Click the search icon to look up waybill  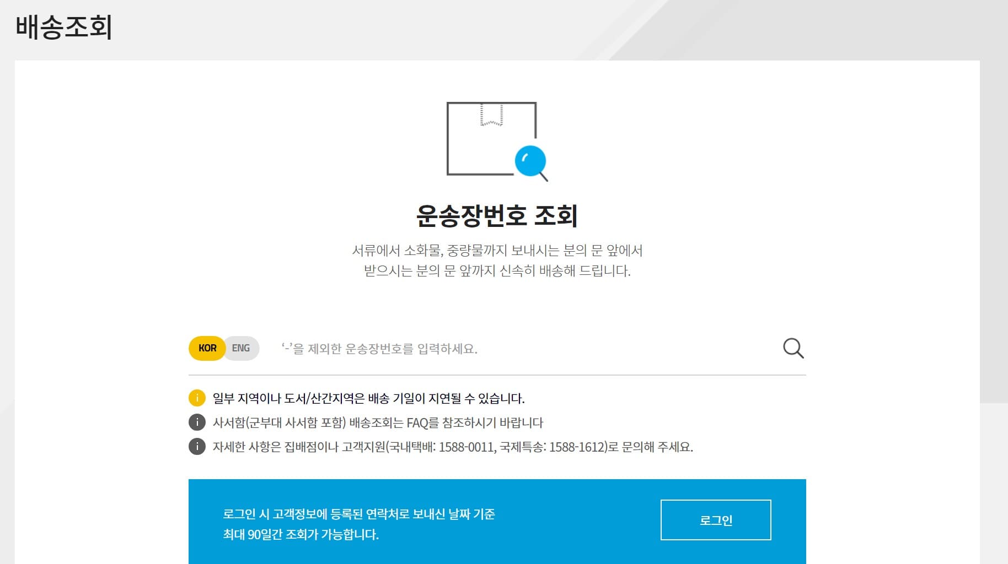(x=792, y=348)
